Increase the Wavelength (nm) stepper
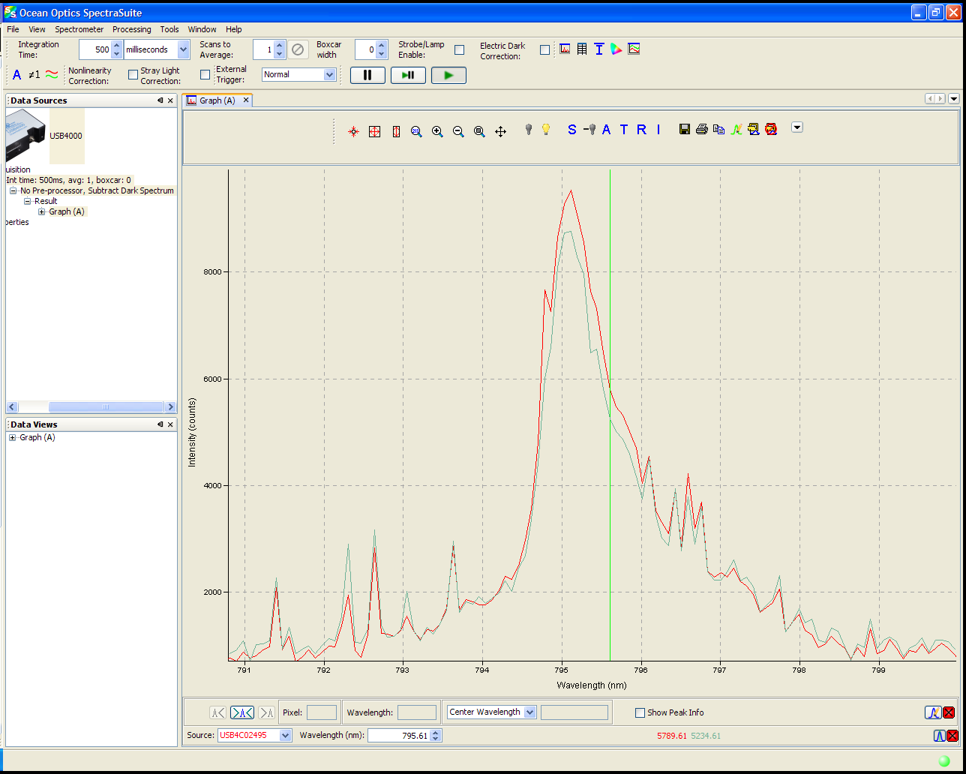Viewport: 966px width, 774px height. (436, 732)
